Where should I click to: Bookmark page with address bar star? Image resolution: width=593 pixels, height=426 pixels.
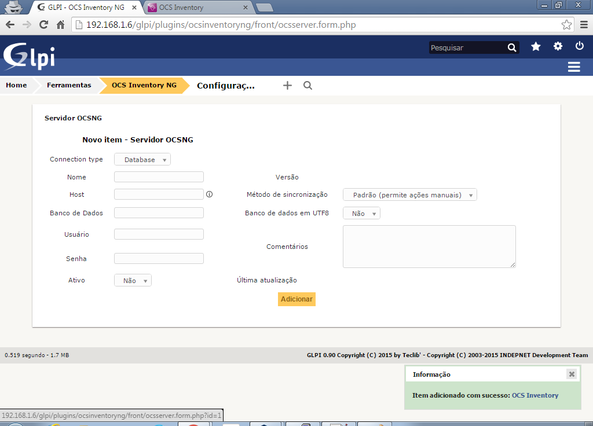566,25
